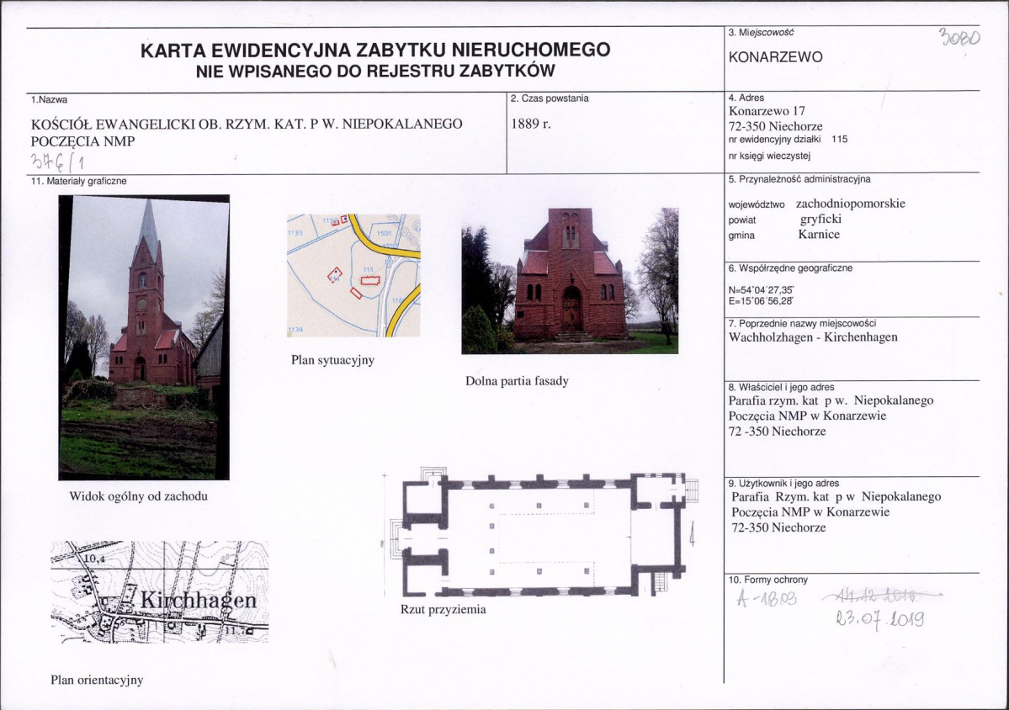
Task: Click the label '5. Przynależność administracyjna'
Action: click(x=799, y=179)
